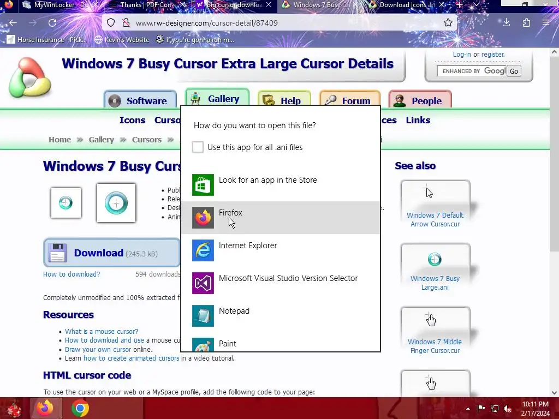Click the Google search Go button
Viewport: 559px width, 419px height.
point(514,71)
